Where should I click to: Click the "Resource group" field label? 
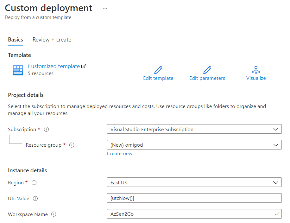43,145
